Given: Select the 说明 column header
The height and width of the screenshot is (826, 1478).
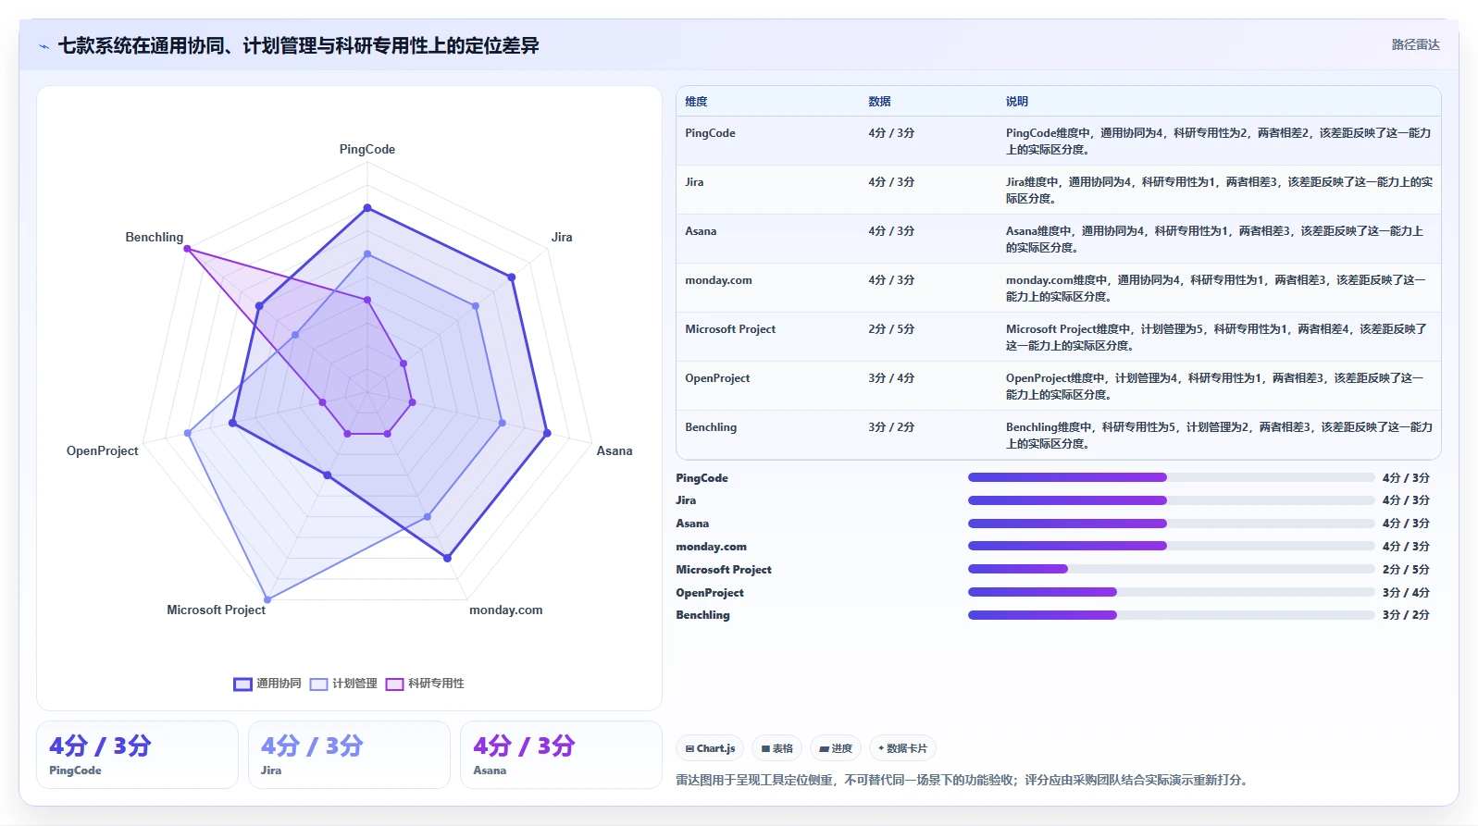Looking at the screenshot, I should [1017, 102].
